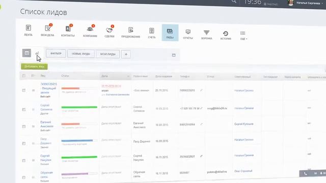Open the Фильтр tab
The image size is (326, 183).
[56, 53]
